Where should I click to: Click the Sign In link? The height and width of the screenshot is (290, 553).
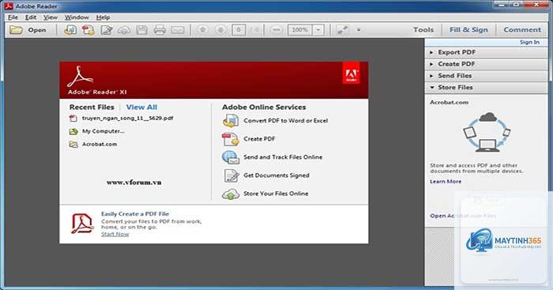(529, 42)
